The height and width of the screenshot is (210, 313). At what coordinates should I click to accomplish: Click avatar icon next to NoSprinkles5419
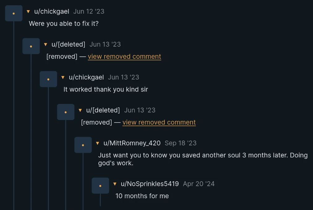[100, 186]
